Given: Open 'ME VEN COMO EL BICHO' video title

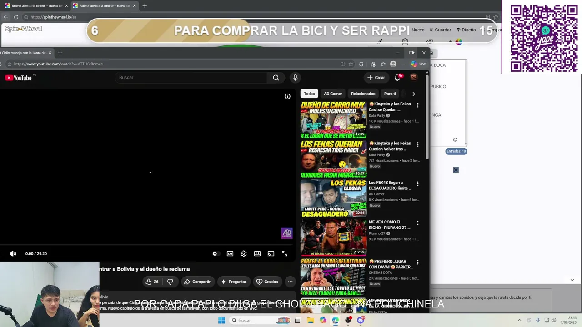Looking at the screenshot, I should (x=390, y=225).
